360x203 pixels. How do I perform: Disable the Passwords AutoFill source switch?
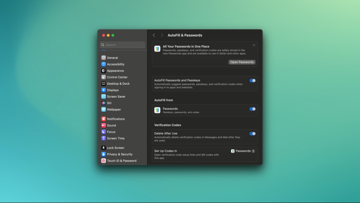click(x=252, y=109)
